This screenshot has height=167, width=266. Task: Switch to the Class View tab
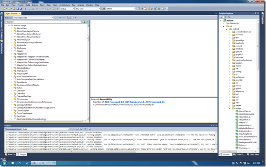tap(253, 154)
